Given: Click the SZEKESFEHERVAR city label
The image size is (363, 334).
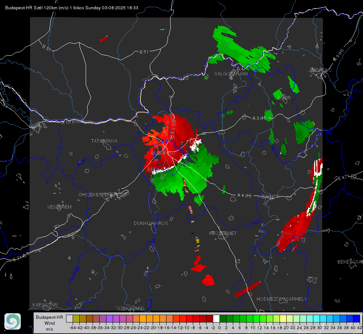Looking at the screenshot, I should (105, 195).
